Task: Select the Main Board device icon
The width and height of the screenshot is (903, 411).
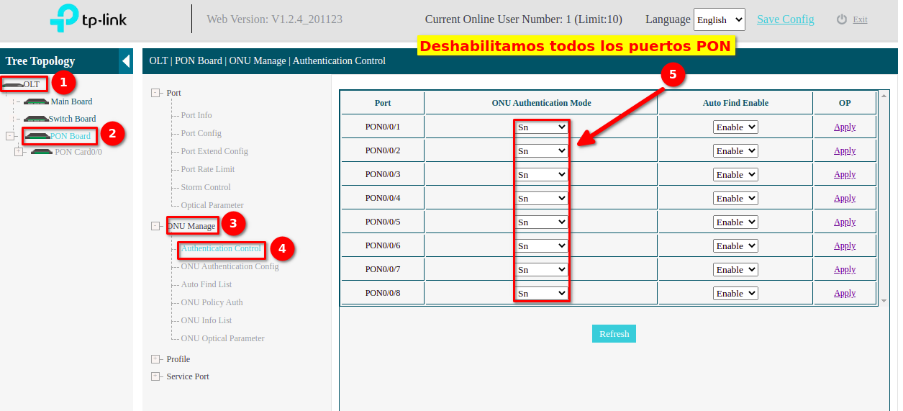Action: pos(36,101)
